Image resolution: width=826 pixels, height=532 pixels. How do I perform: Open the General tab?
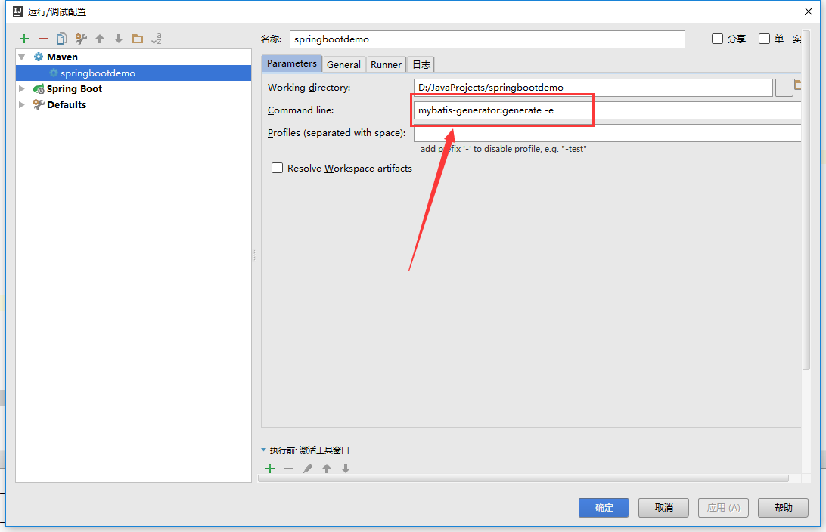[x=343, y=64]
